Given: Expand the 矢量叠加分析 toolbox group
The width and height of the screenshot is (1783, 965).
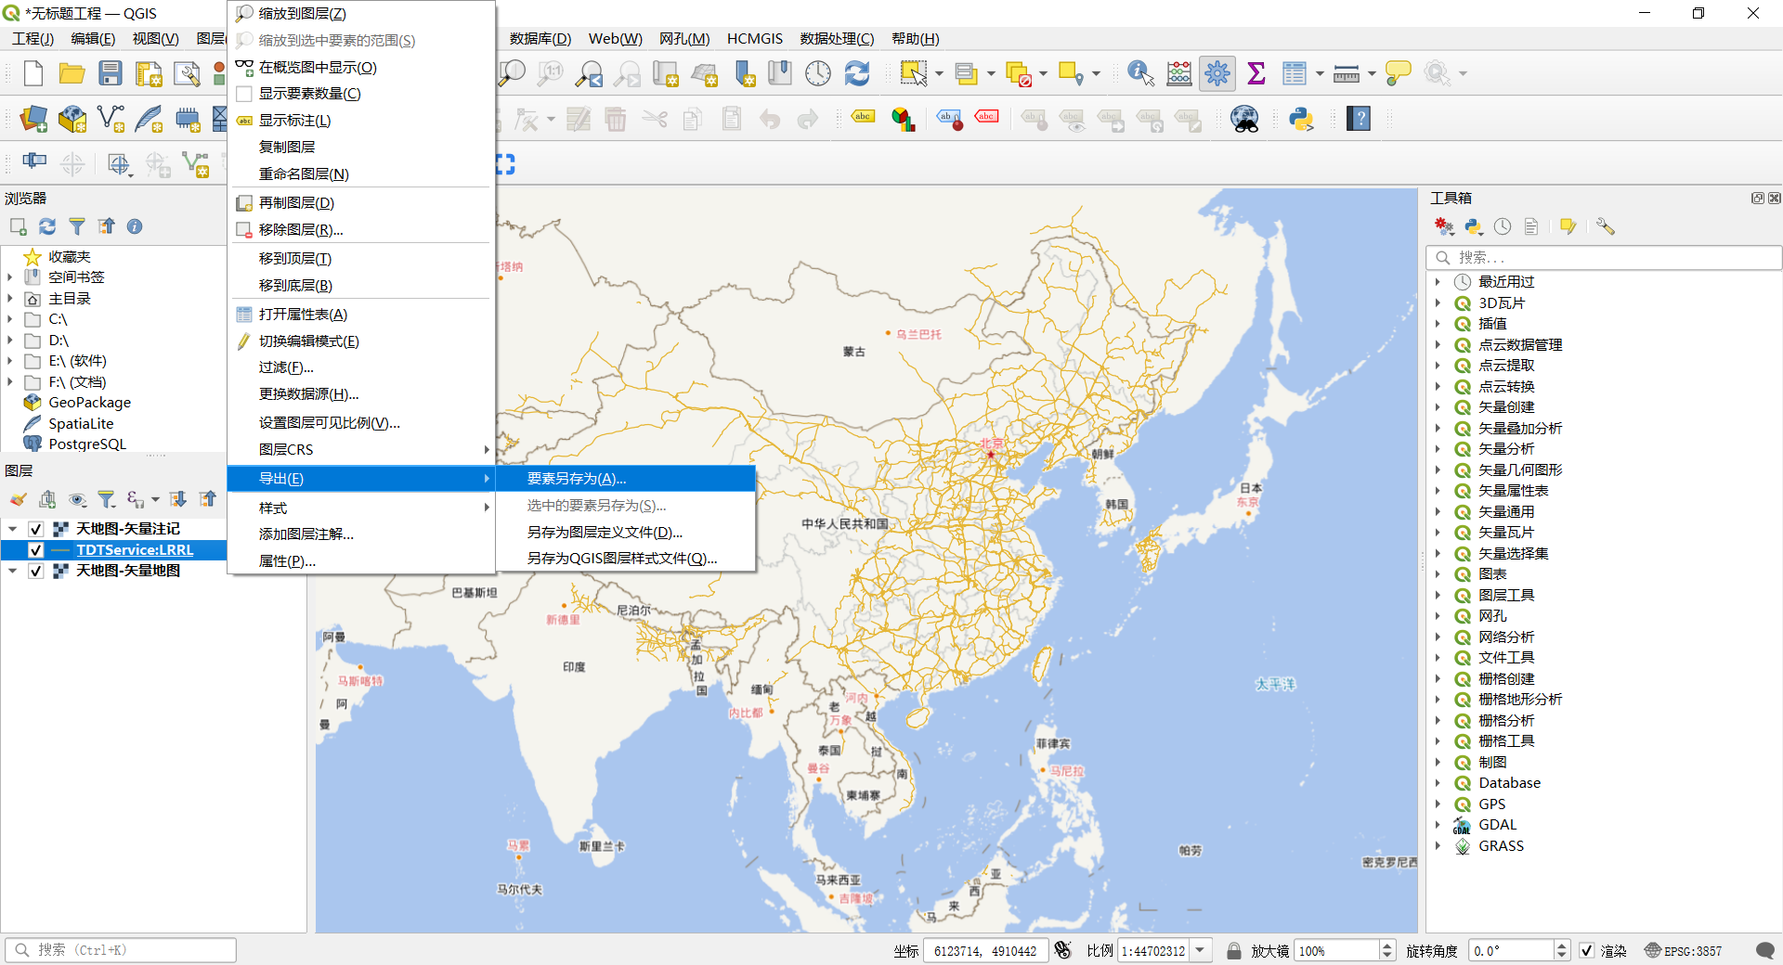Looking at the screenshot, I should tap(1438, 428).
